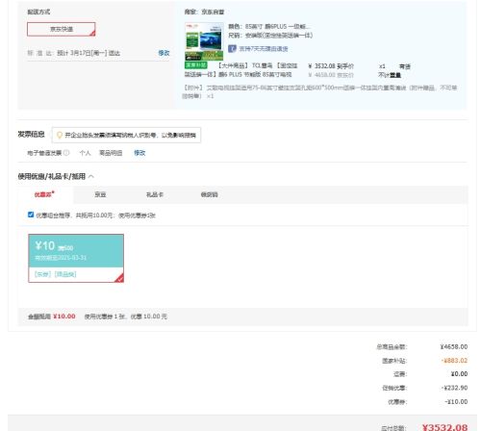The height and width of the screenshot is (431, 481).
Task: Click the 【附件】 TV wall-mount accessory description
Action: pyautogui.click(x=319, y=91)
